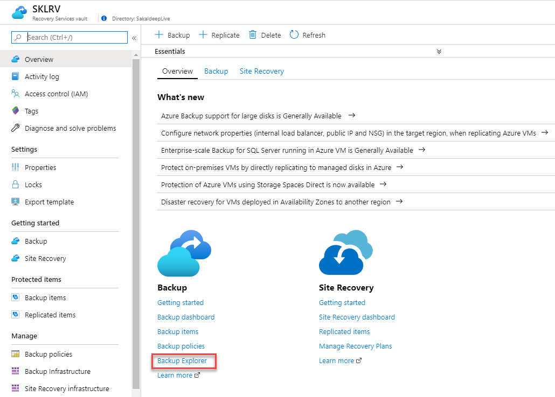Select Access control (IAM) label in sidebar
The height and width of the screenshot is (397, 555).
[56, 94]
